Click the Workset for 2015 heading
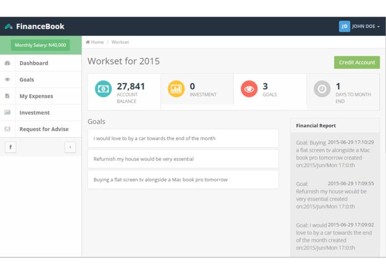386x274 pixels. pos(124,61)
